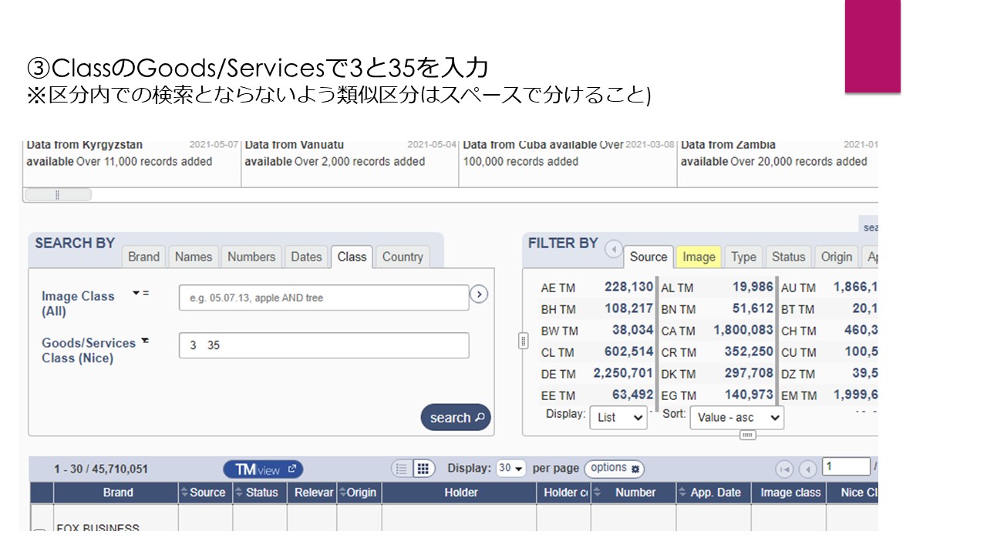Click the Relevance column header
The image size is (987, 555).
[x=312, y=493]
